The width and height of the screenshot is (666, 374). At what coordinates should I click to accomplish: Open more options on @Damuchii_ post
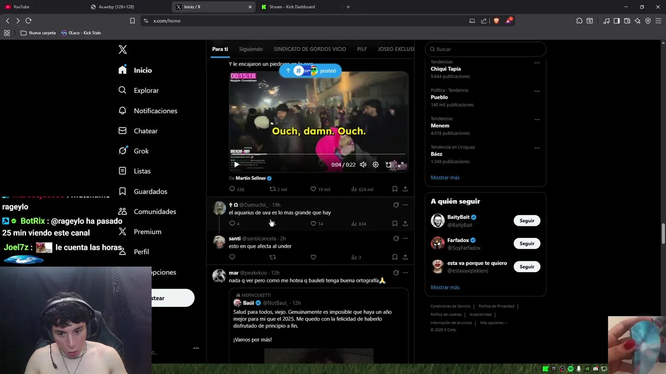[x=405, y=205]
